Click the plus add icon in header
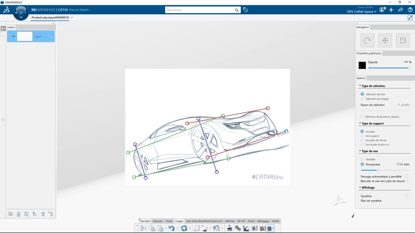Viewport: 415px width, 233px height. 391,10
